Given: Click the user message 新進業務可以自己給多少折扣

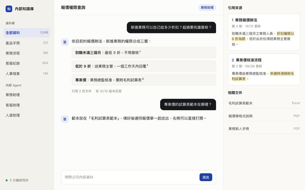Looking at the screenshot, I should tap(171, 27).
